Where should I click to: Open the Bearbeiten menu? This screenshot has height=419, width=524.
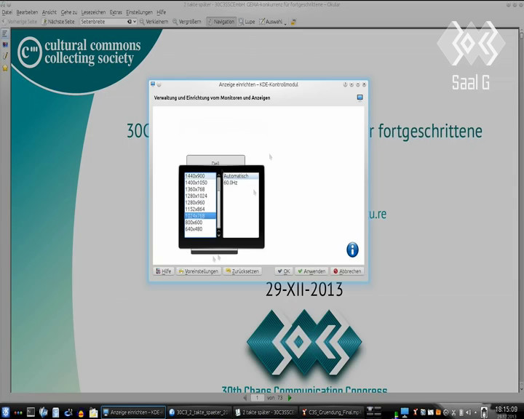tap(27, 12)
